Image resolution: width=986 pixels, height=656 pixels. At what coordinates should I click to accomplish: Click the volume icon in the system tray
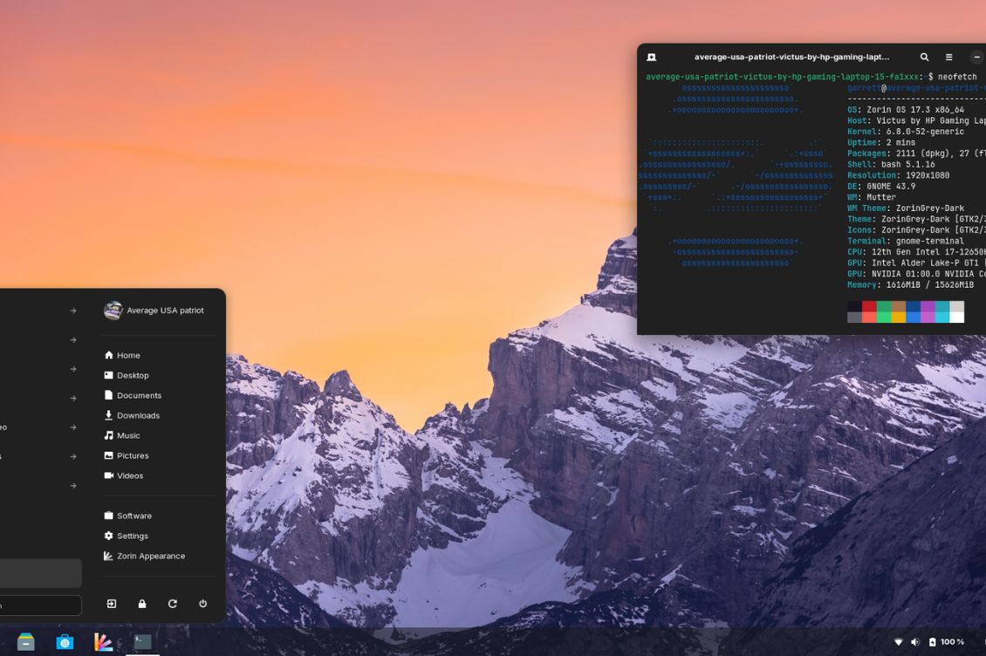[x=915, y=642]
